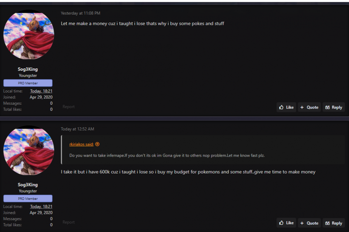Reply to the second post
This screenshot has height=232, width=349.
[x=334, y=223]
